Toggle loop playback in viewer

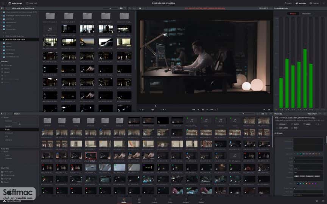(216, 110)
